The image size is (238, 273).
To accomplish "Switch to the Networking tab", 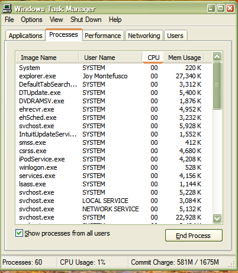I will (x=144, y=36).
